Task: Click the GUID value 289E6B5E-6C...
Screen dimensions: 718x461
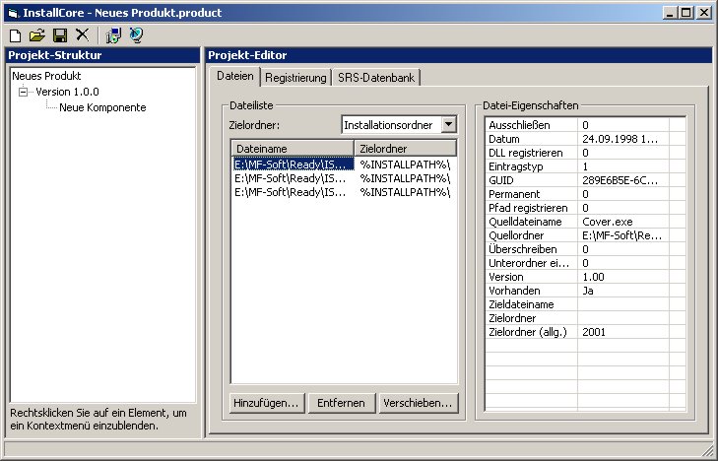Action: 622,180
